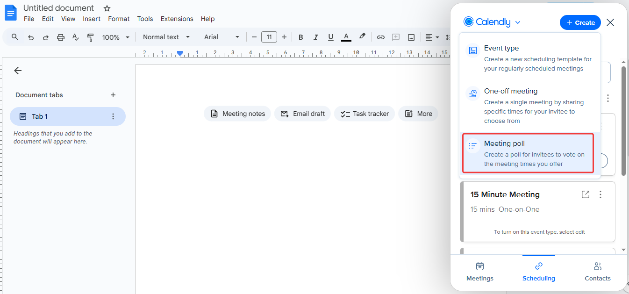Choose the Meeting poll option
Image resolution: width=629 pixels, height=294 pixels.
(528, 153)
